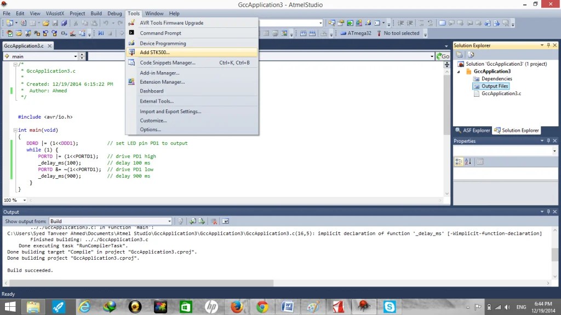Select GccApplication3.c in Solution Explorer
561x315 pixels.
(x=502, y=93)
